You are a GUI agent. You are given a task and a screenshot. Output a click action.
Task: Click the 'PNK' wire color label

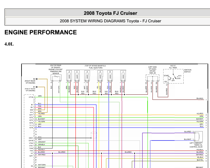tap(40, 106)
